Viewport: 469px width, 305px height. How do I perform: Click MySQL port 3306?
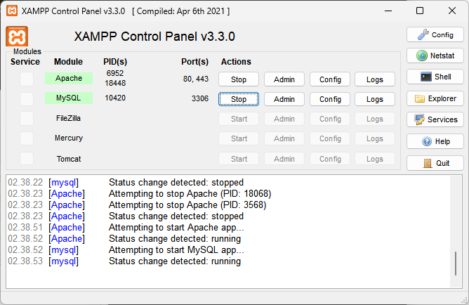coord(200,98)
